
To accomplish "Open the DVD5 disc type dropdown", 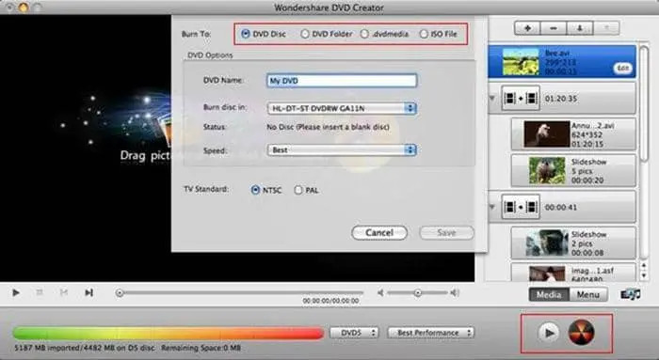I will pyautogui.click(x=354, y=333).
